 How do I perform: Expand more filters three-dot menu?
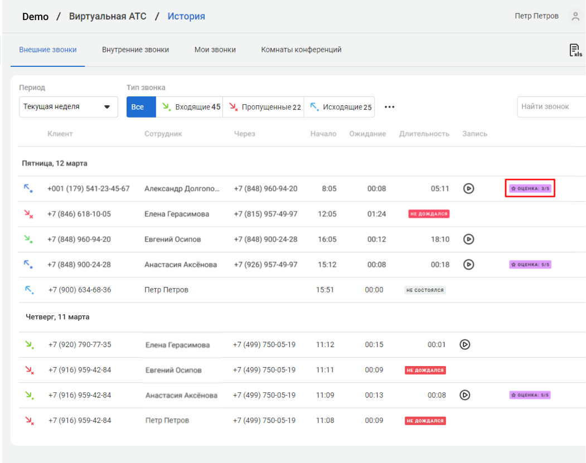pos(390,107)
